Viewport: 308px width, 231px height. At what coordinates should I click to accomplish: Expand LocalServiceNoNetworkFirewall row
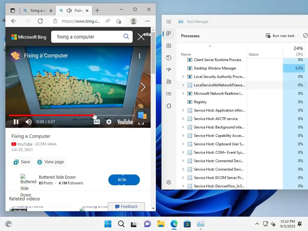pos(183,85)
